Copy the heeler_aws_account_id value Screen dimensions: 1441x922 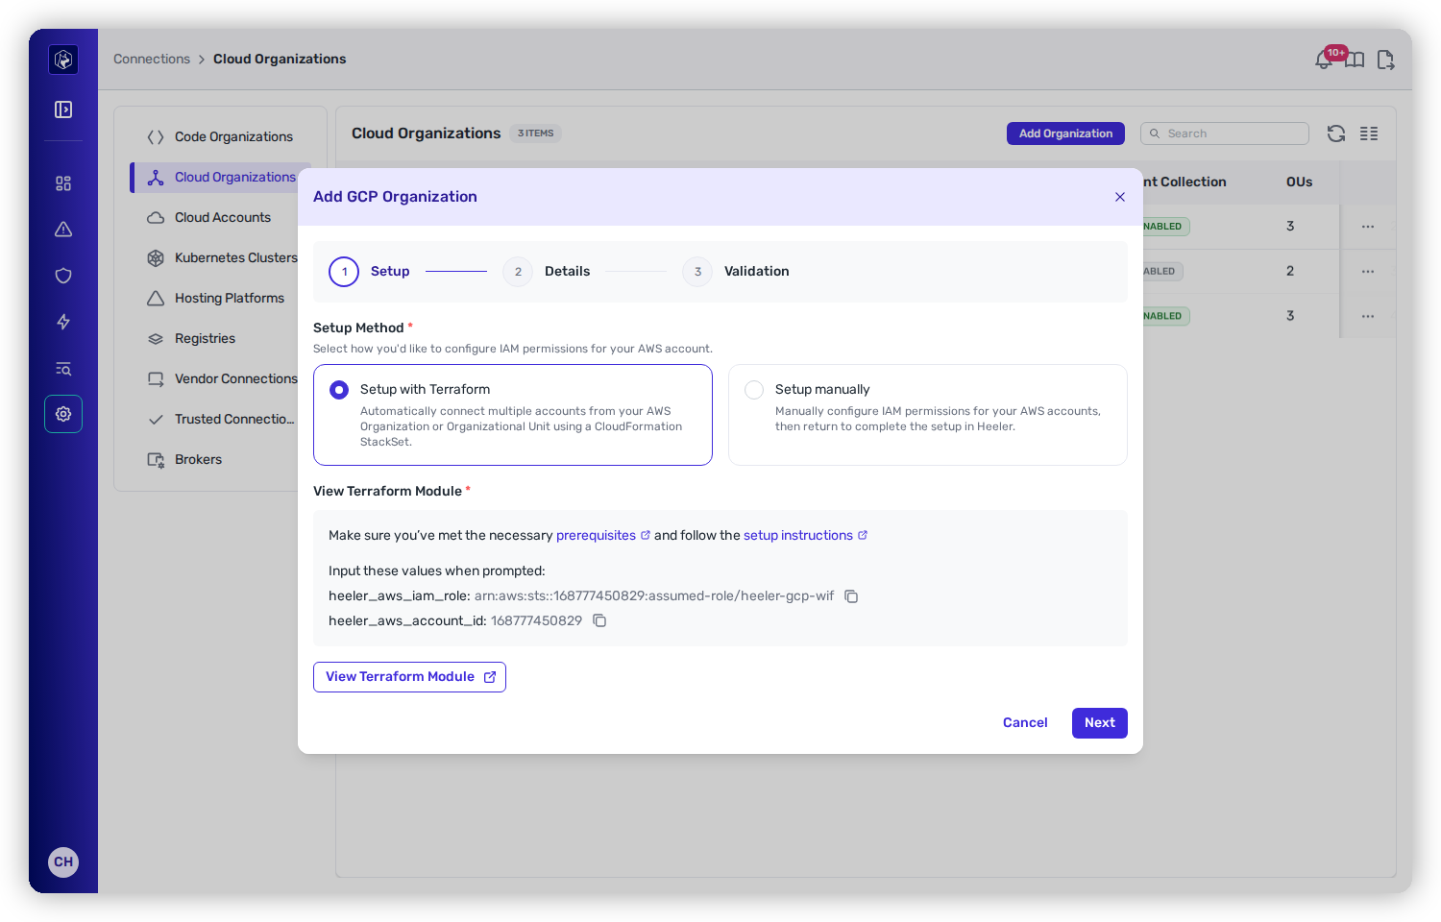tap(599, 621)
